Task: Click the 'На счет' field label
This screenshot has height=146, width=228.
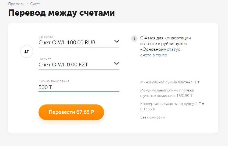Action: tap(45, 59)
